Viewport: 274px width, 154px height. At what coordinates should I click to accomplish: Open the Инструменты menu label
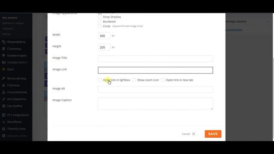coord(17,99)
